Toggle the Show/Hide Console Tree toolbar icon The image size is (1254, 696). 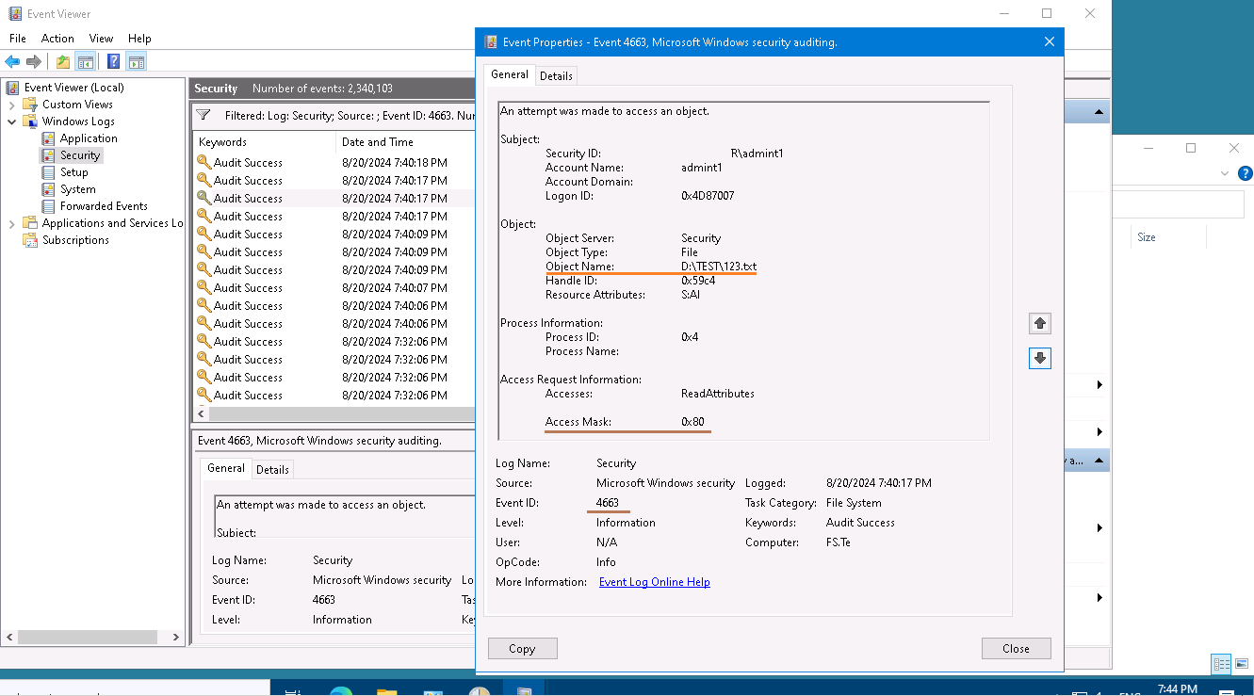coord(85,62)
